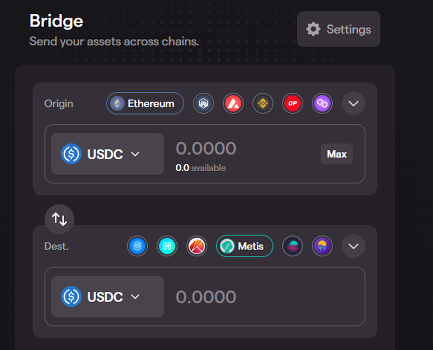433x350 pixels.
Task: Select Fantom as destination chain
Action: (x=137, y=247)
